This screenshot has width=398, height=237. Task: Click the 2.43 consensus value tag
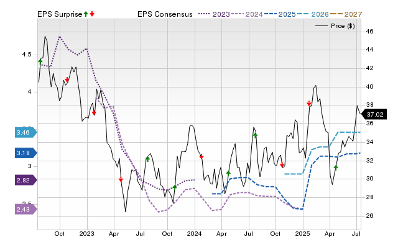point(26,210)
